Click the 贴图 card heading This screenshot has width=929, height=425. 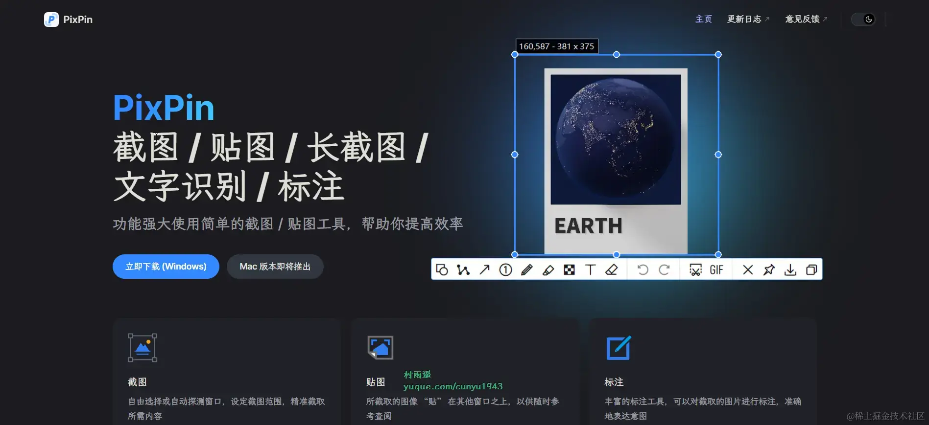pos(376,382)
